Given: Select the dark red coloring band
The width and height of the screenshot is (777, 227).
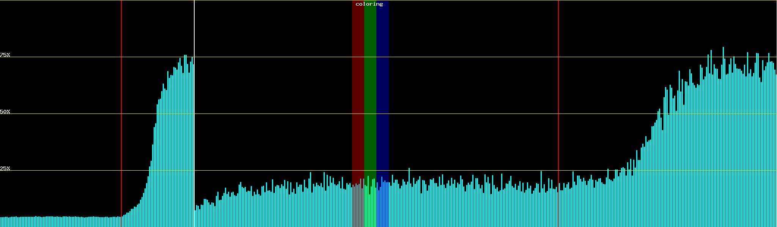Looking at the screenshot, I should click(358, 95).
